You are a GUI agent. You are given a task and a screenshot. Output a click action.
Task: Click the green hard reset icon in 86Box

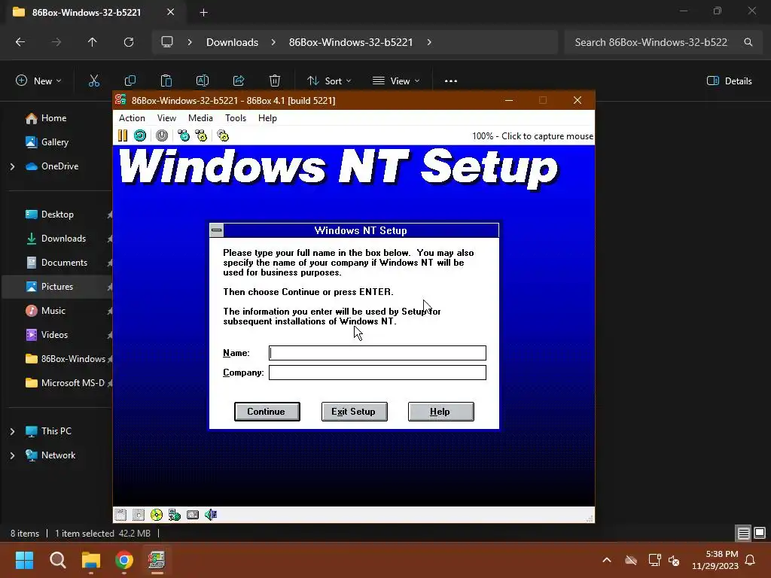[140, 135]
